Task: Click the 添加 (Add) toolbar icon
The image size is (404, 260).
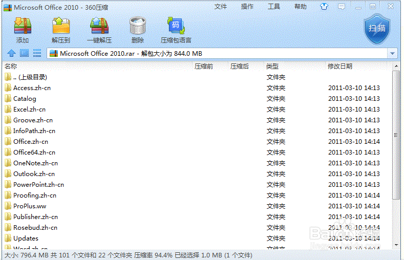Action: (23, 26)
